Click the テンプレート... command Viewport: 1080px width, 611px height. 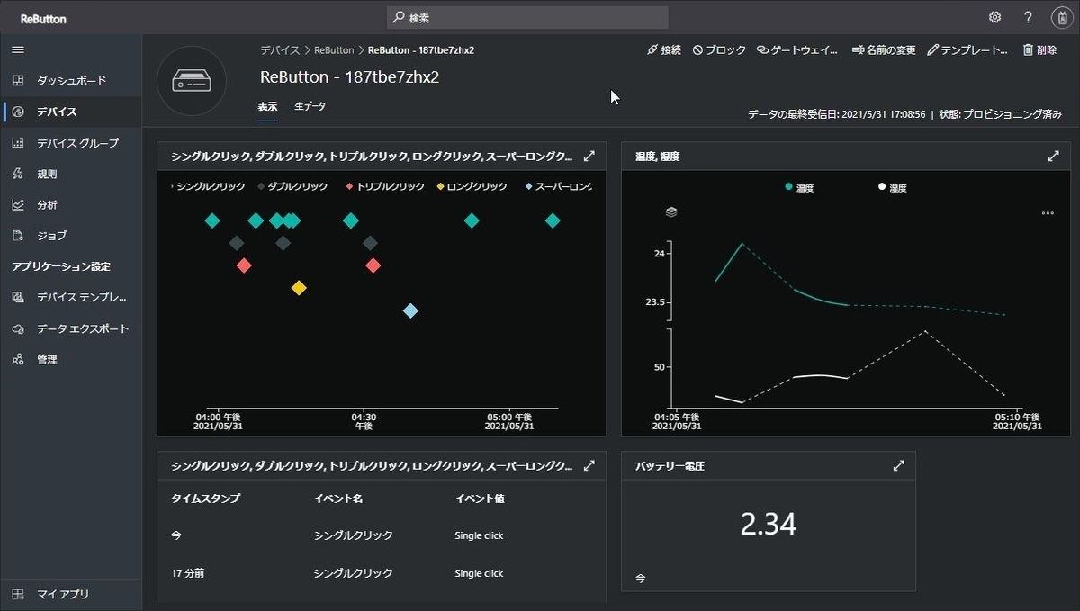pyautogui.click(x=967, y=50)
